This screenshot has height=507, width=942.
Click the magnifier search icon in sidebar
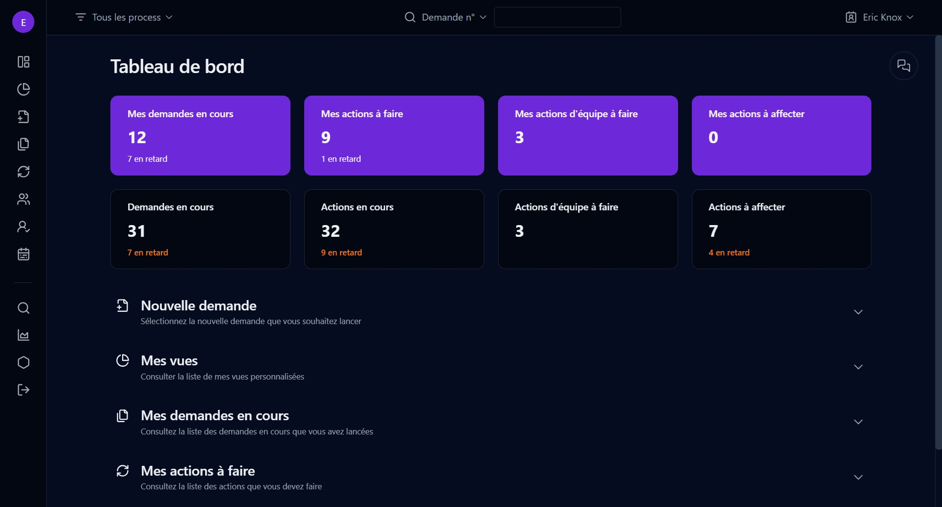pyautogui.click(x=24, y=308)
